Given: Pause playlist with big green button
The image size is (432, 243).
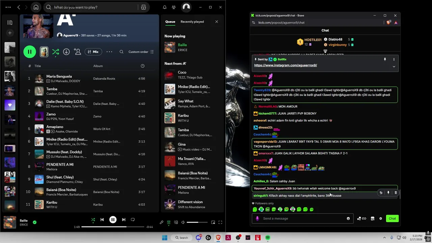Looking at the screenshot, I should click(30, 52).
